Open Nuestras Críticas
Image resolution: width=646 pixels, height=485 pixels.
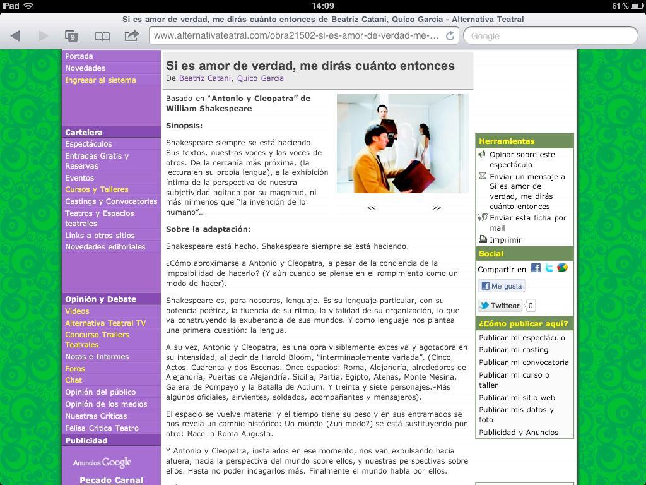click(x=96, y=416)
